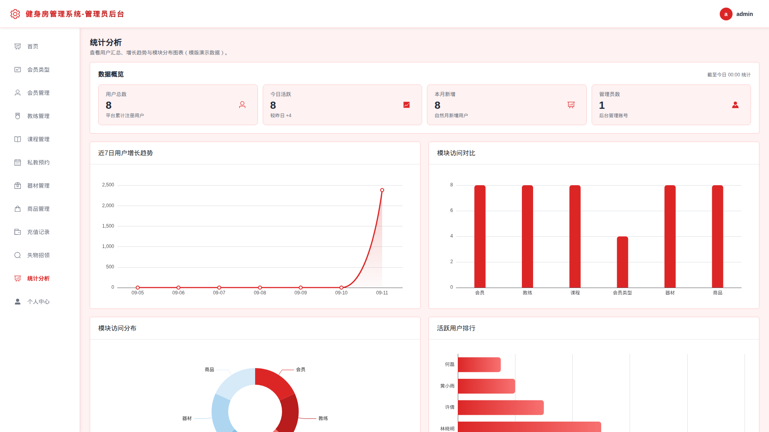
Task: Click the 个人中心 user icon
Action: [18, 302]
